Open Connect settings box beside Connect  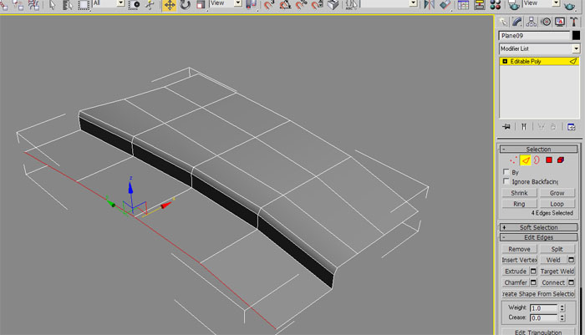click(x=571, y=282)
